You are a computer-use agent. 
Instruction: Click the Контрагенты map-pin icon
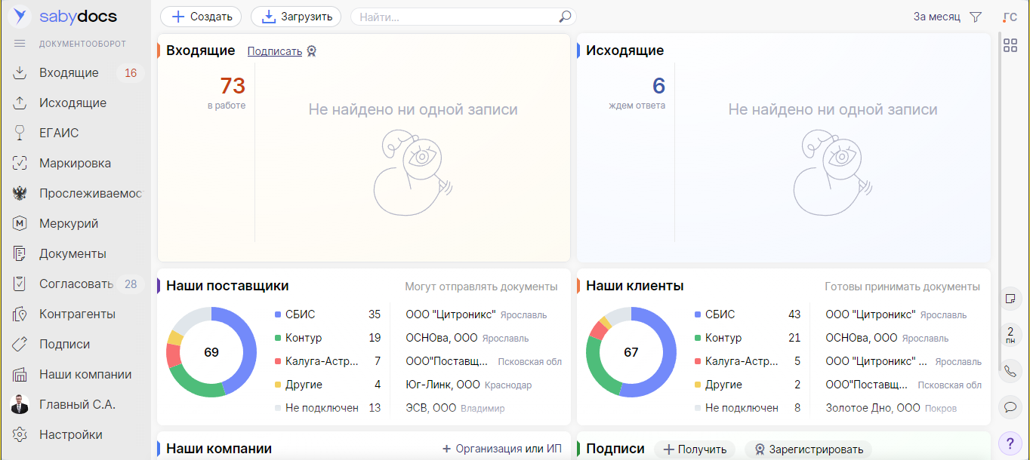click(20, 314)
